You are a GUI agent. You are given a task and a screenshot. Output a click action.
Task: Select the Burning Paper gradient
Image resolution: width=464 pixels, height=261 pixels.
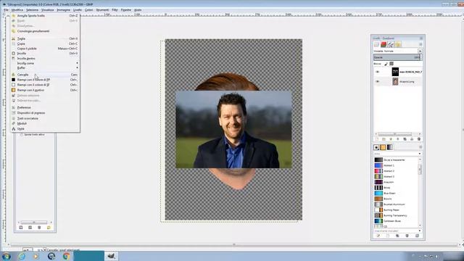click(x=397, y=210)
